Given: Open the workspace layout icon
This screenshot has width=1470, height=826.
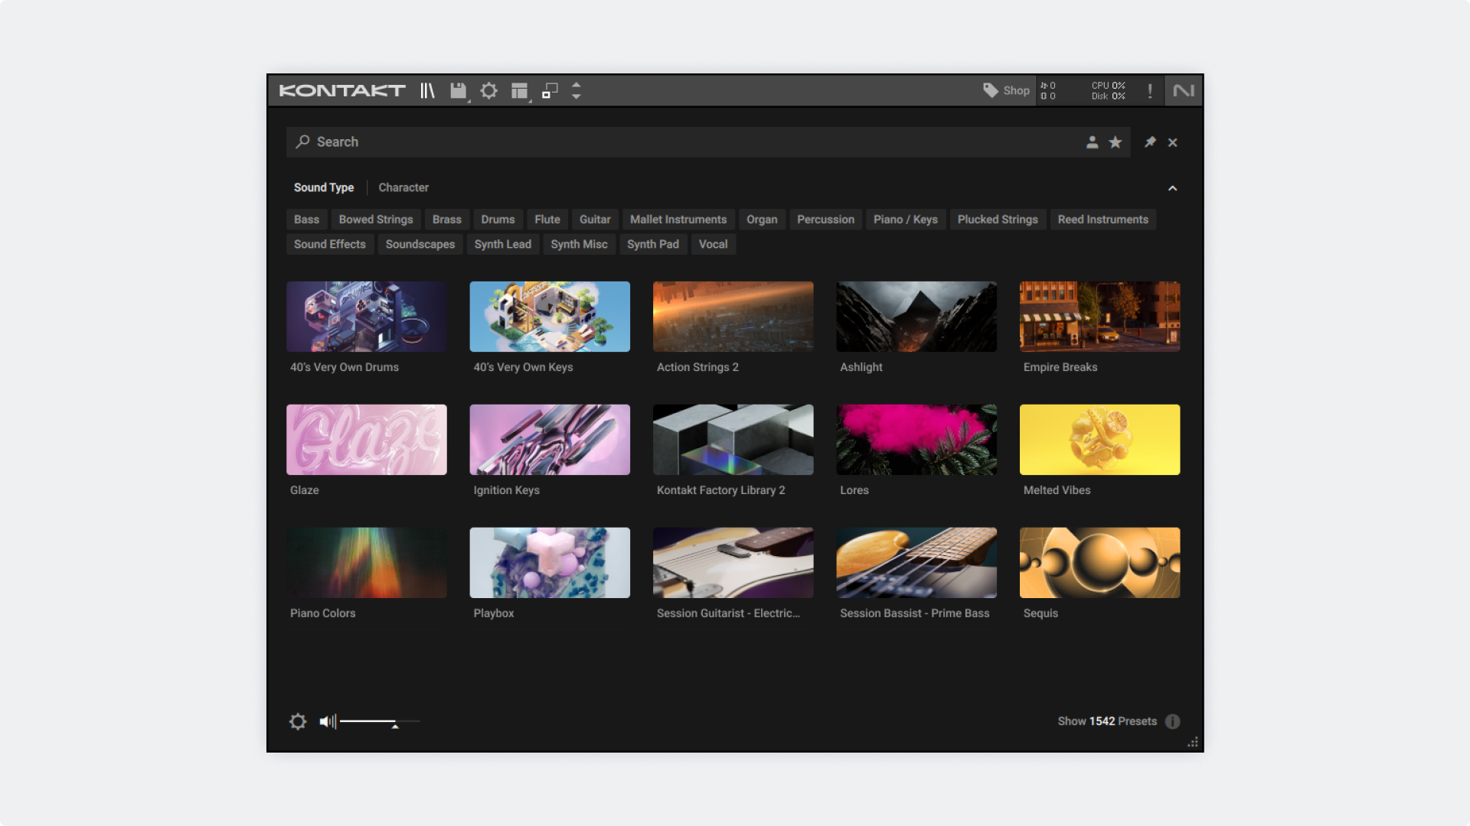Looking at the screenshot, I should pyautogui.click(x=520, y=91).
